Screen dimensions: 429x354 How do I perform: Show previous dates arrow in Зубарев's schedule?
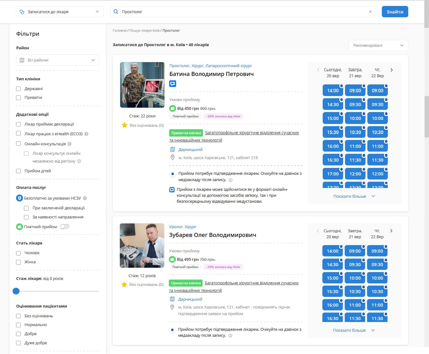click(318, 231)
